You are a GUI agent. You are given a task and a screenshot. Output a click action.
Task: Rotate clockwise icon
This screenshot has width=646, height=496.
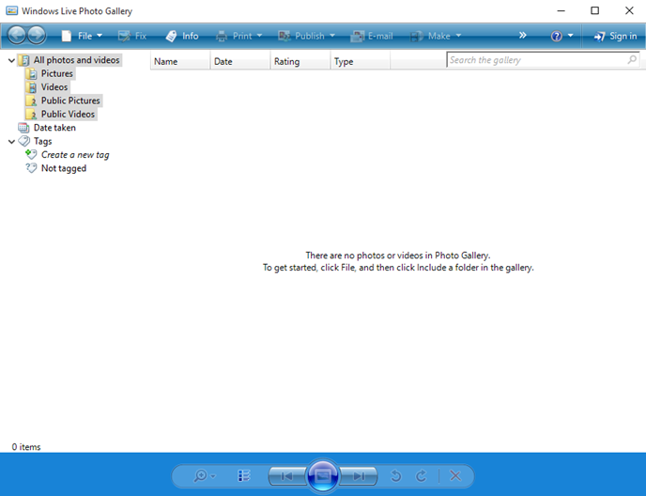point(421,476)
